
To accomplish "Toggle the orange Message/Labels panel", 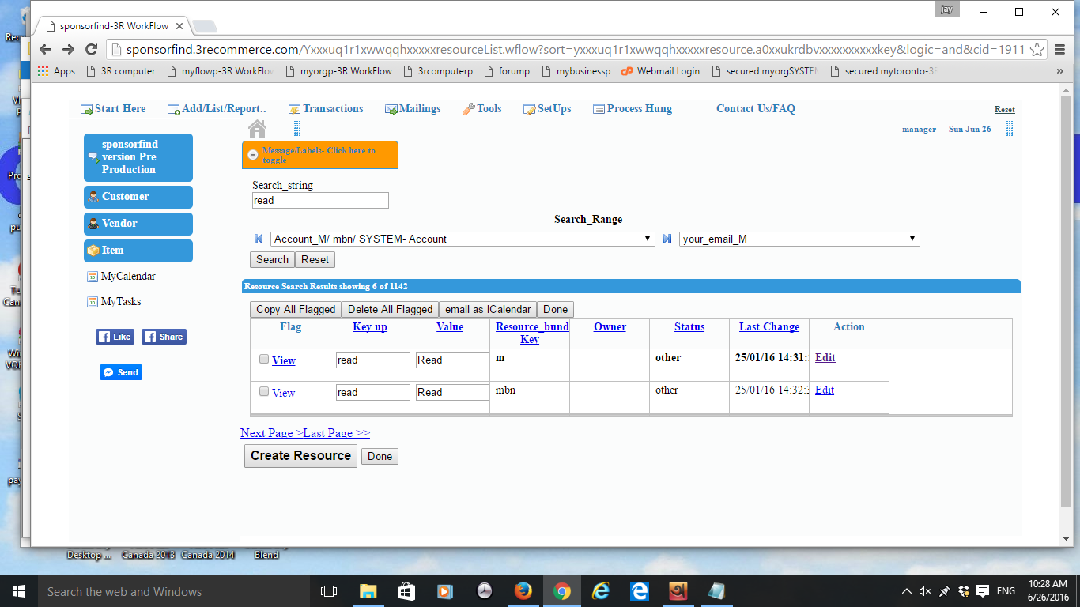I will [x=319, y=155].
